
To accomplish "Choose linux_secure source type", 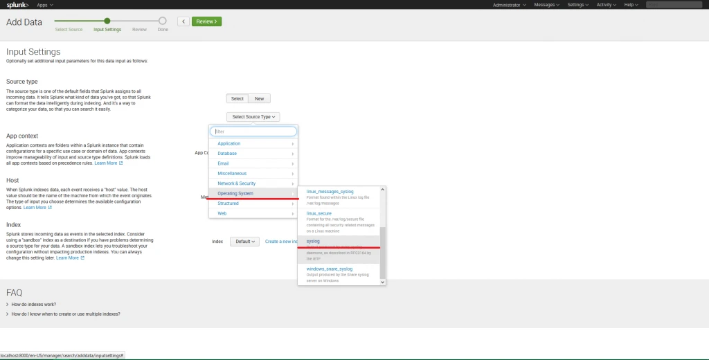I will (320, 213).
